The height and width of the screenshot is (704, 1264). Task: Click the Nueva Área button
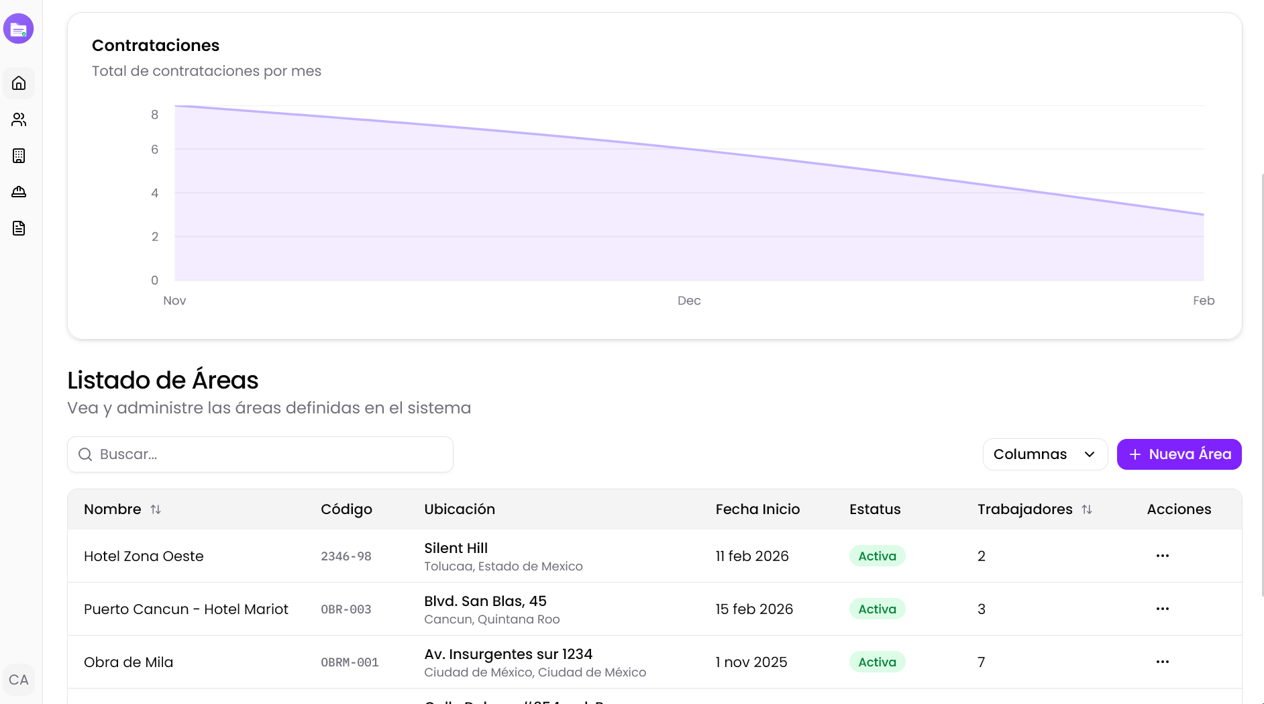(1179, 454)
